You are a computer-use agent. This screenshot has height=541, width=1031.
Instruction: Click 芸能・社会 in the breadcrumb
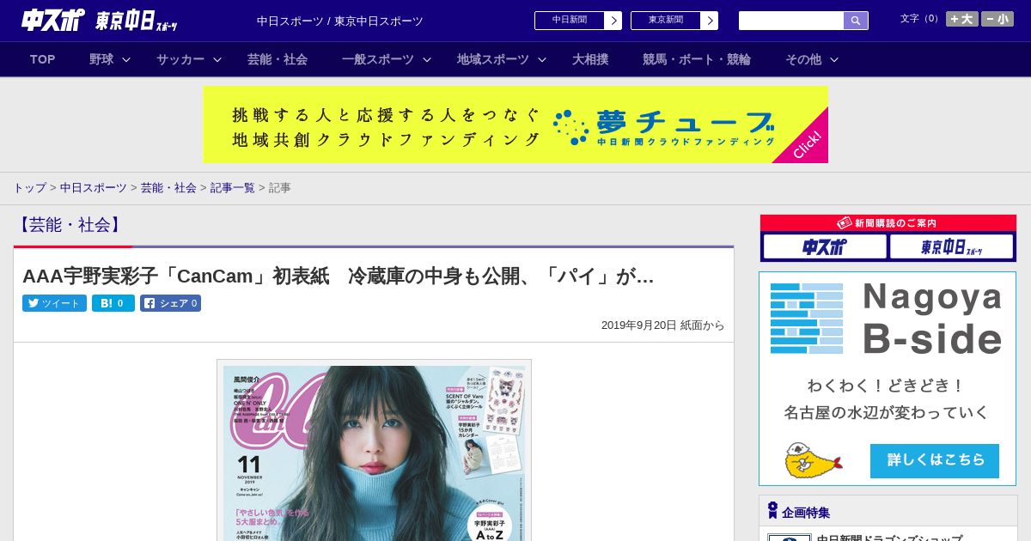click(168, 187)
